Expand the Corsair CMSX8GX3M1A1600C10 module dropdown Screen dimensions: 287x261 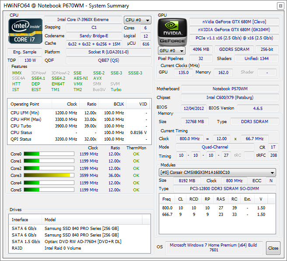[217, 173]
